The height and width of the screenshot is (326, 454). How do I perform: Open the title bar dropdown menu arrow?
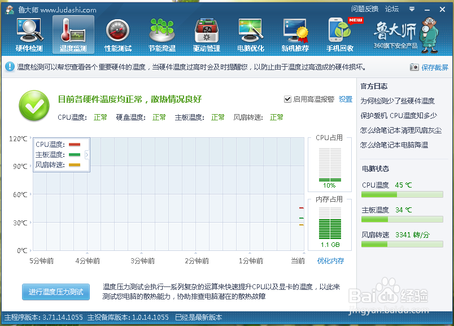click(412, 9)
